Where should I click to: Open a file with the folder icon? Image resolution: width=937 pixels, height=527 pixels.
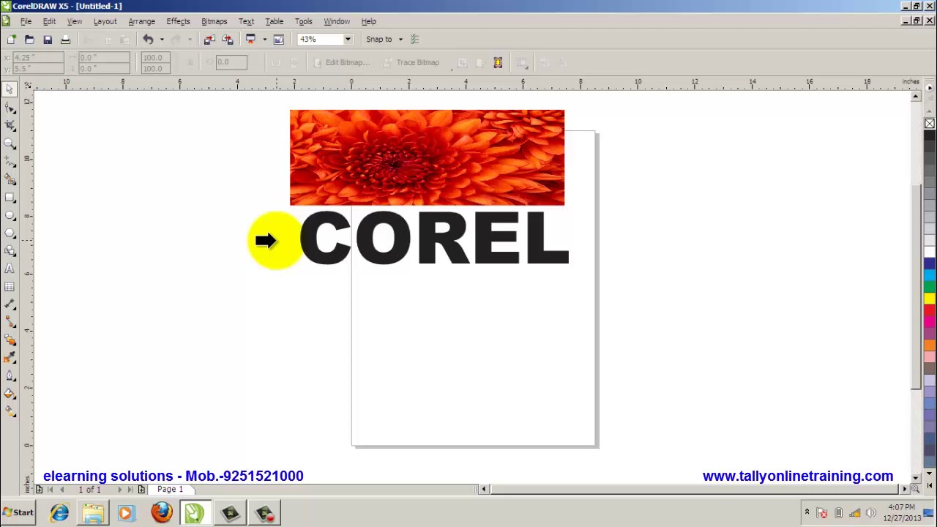(x=29, y=40)
